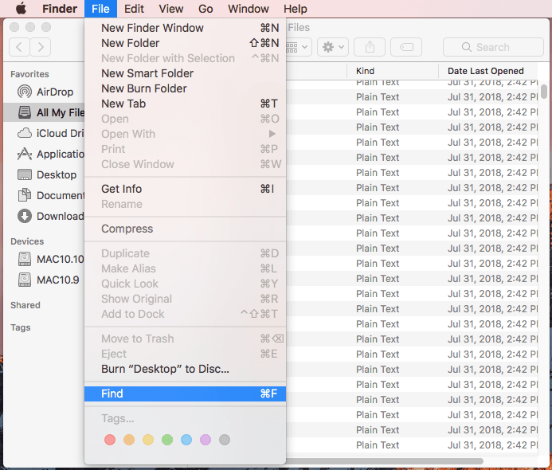Choose Get Info

click(x=185, y=189)
